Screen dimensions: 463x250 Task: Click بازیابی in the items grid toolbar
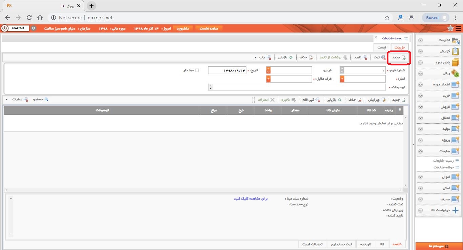(x=334, y=100)
